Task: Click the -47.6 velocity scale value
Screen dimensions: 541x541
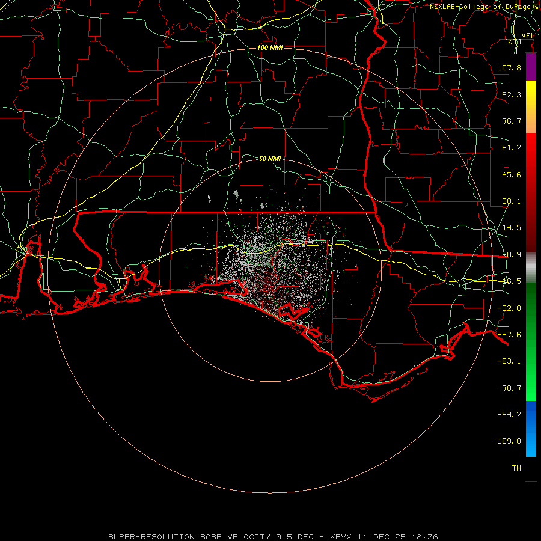Action: pyautogui.click(x=509, y=335)
